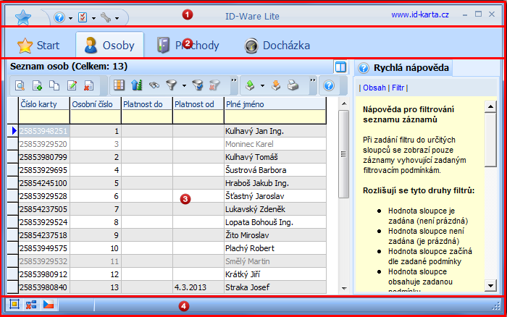Expand the funnel filter dropdown arrow
The width and height of the screenshot is (507, 317).
click(x=184, y=86)
